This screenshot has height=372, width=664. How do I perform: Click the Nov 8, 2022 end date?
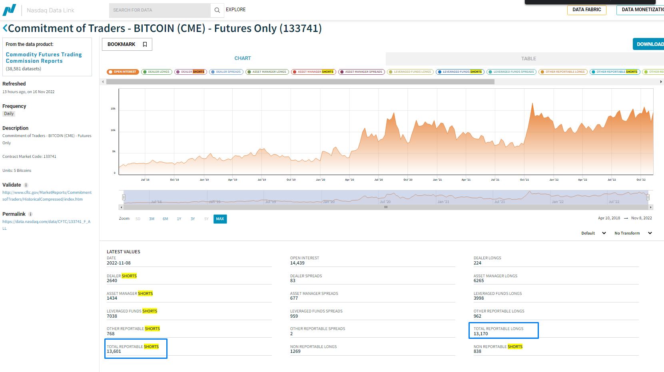coord(642,218)
